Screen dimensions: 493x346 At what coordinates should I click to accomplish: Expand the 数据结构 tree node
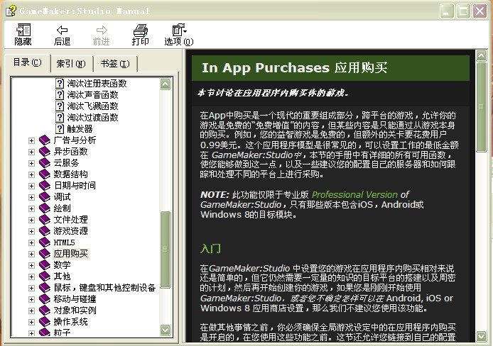click(x=31, y=174)
